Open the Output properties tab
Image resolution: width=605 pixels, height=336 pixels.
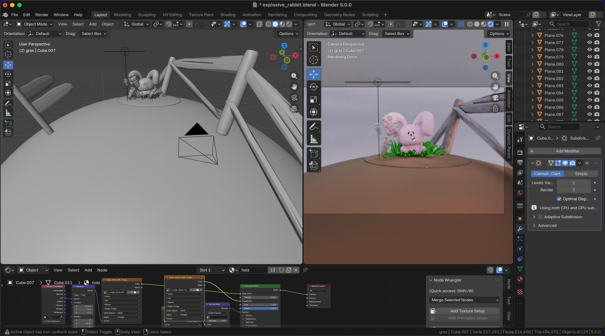click(520, 163)
